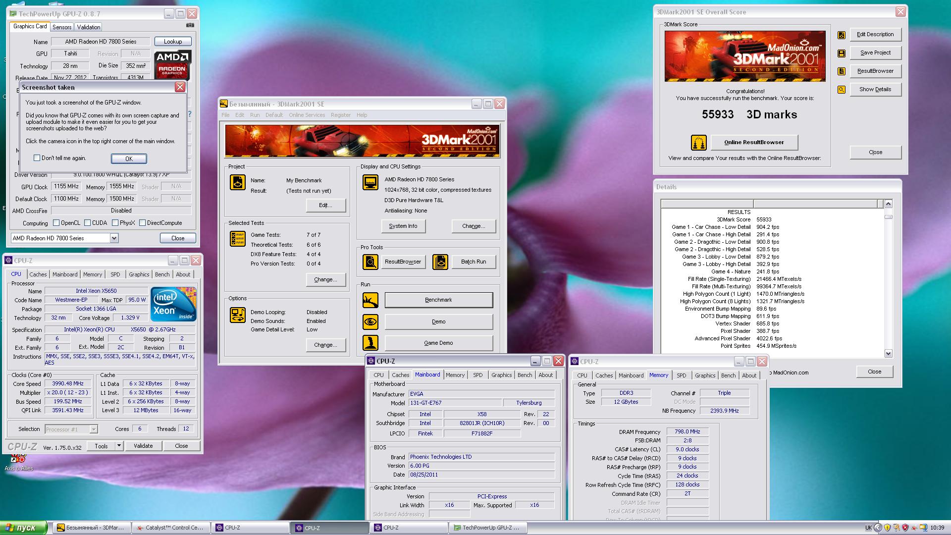Click Change... under Selected Tests
The image size is (951, 535).
tap(325, 279)
